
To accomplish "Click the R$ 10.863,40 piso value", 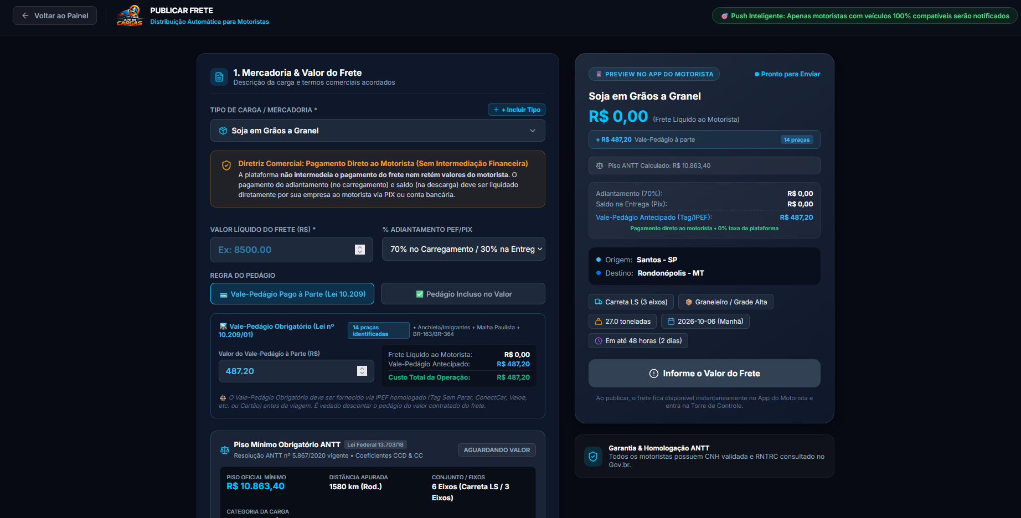I will point(255,486).
